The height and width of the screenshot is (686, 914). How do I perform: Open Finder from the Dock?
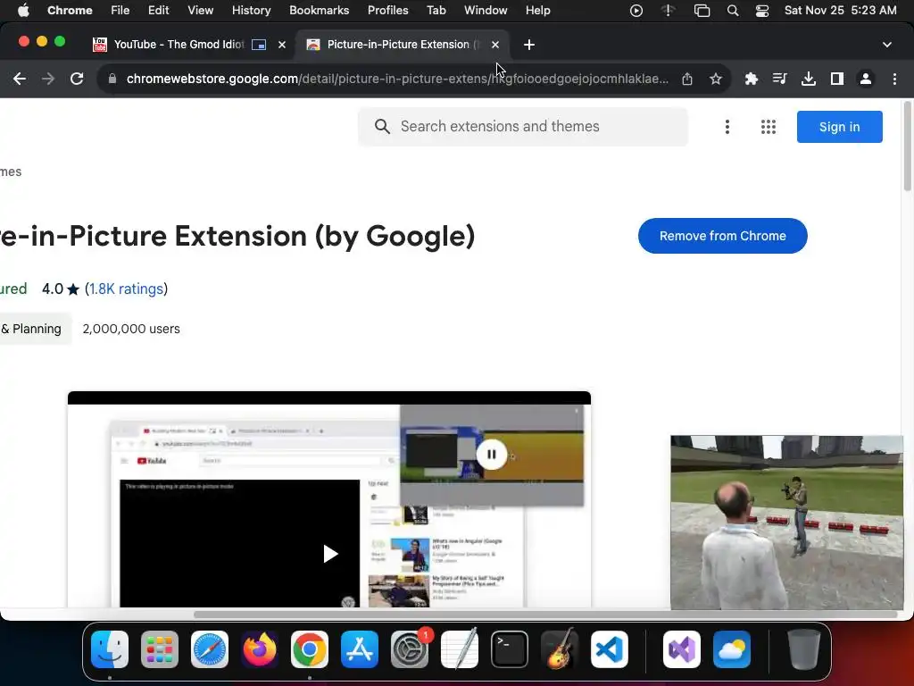click(110, 649)
